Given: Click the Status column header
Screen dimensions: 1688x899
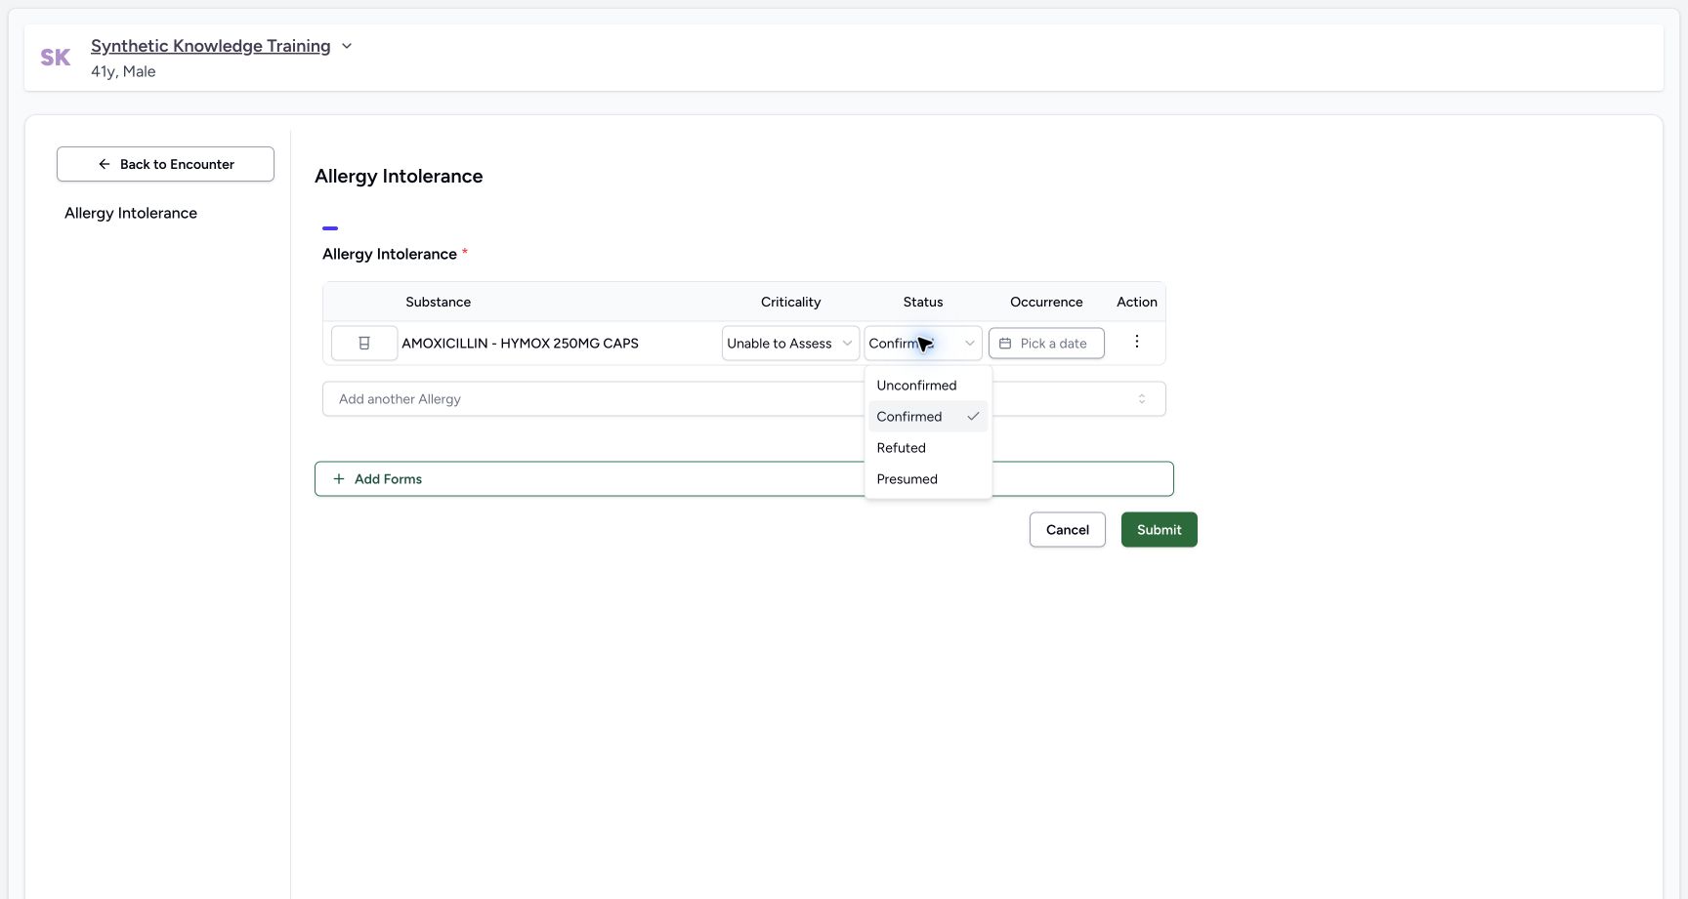Looking at the screenshot, I should tap(923, 303).
